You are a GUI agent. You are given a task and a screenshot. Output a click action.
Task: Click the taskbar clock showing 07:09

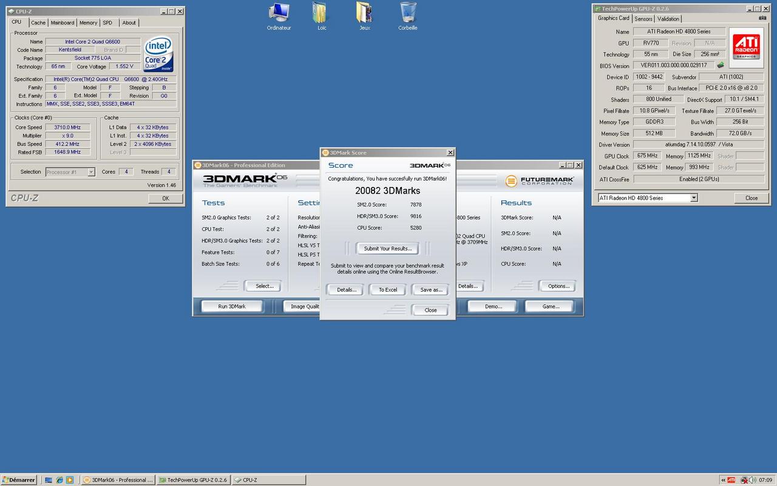765,480
